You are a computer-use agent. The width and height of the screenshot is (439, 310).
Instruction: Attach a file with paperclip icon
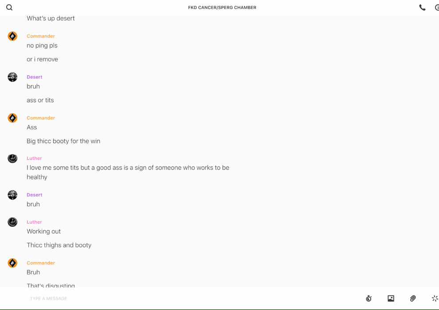click(x=413, y=298)
